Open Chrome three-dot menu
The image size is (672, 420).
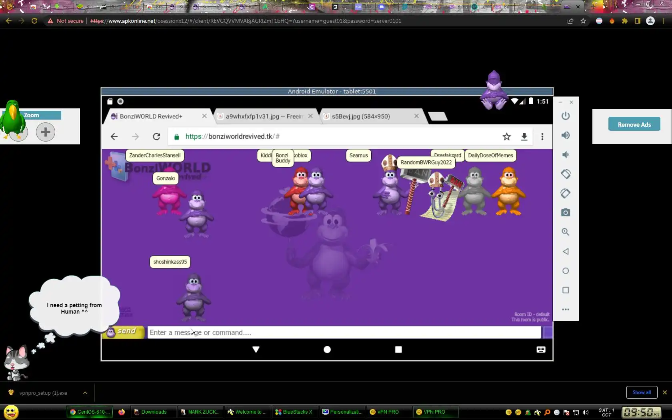pos(664,21)
